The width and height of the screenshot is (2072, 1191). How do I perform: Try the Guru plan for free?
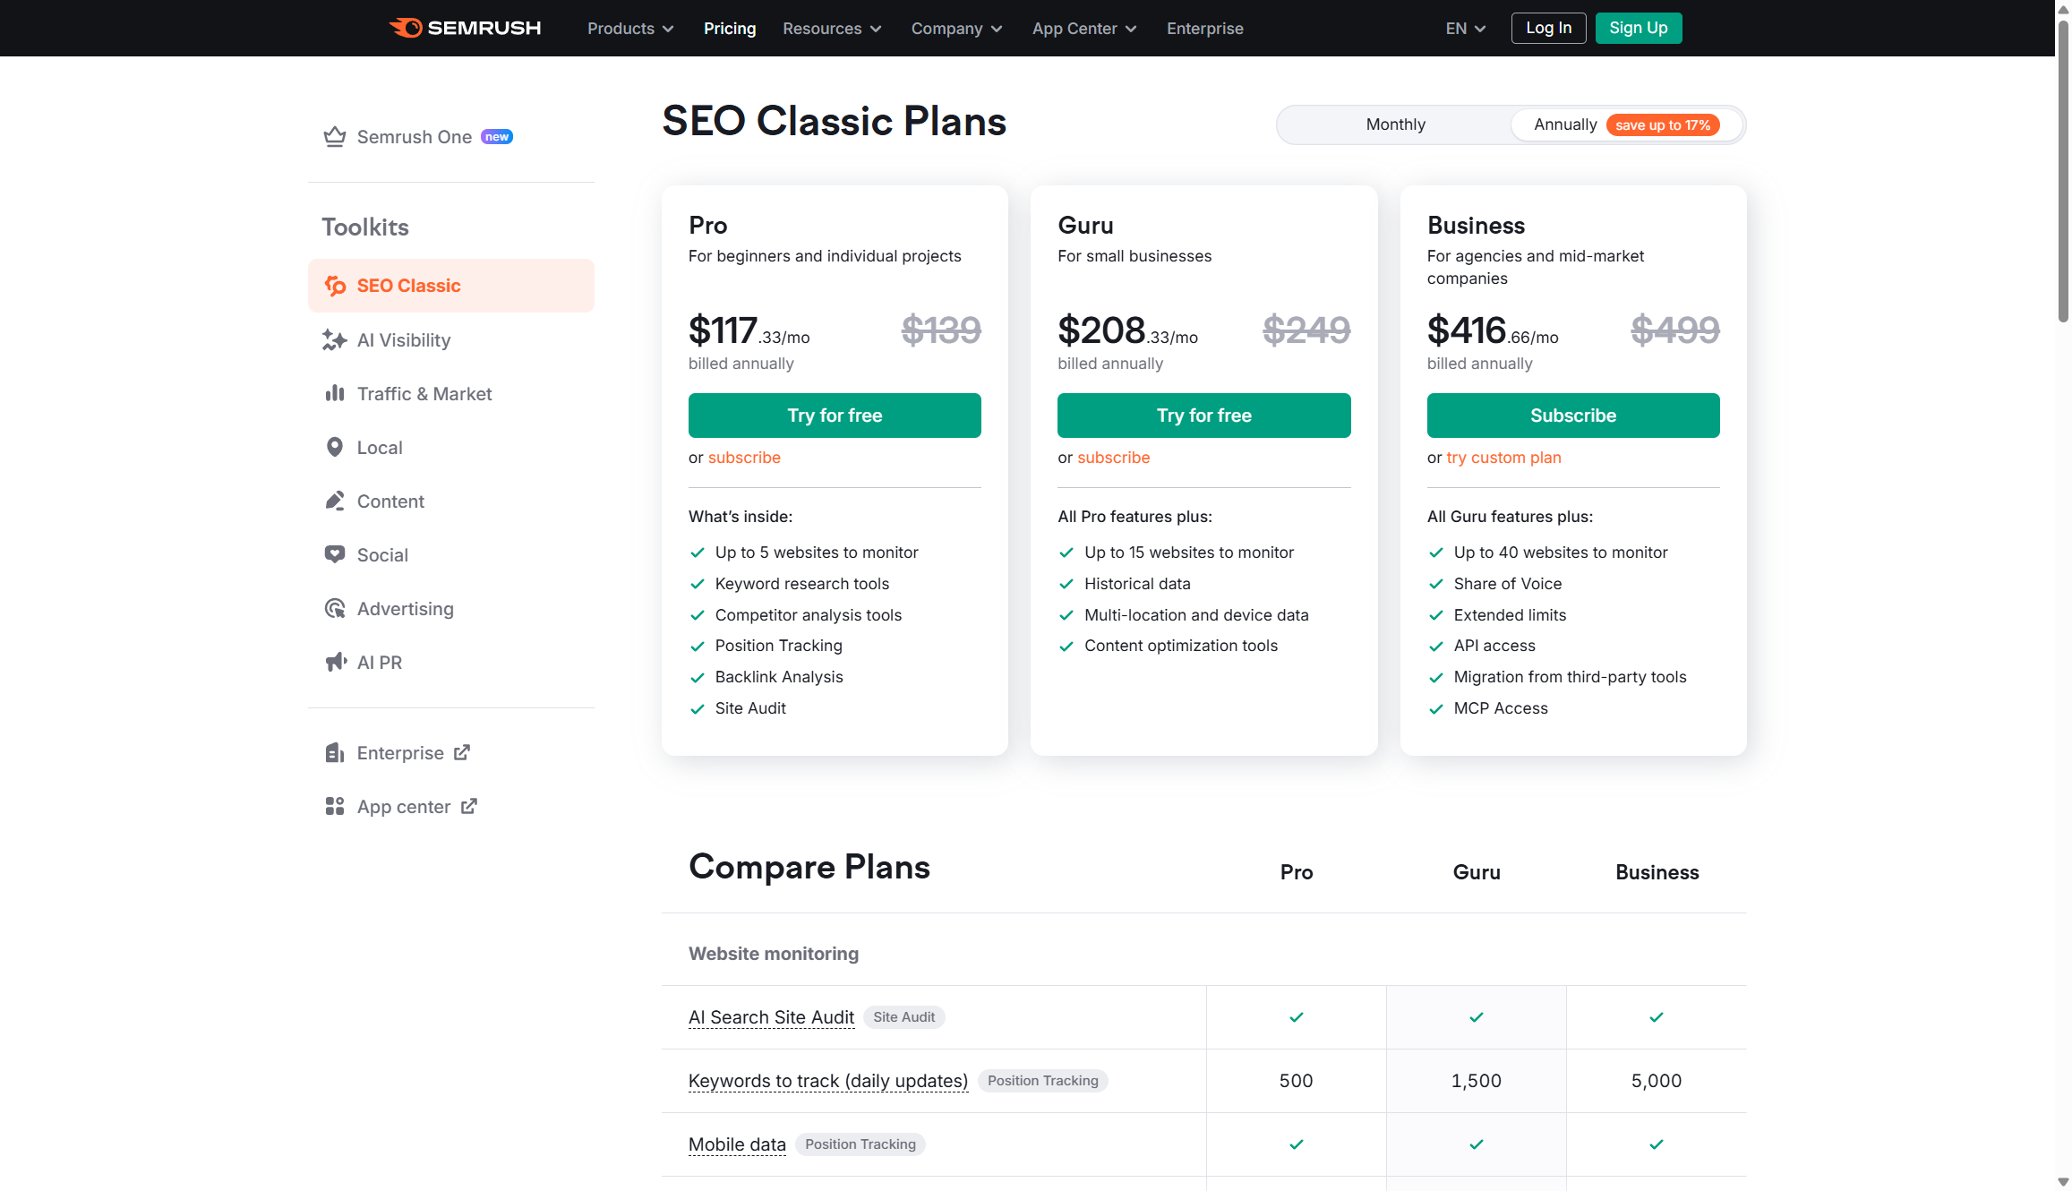[1203, 415]
